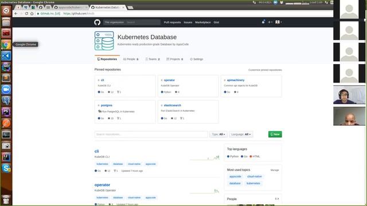Viewport: 367px width, 206px height.
Task: Focus the Search repositories field
Action: pos(151,134)
